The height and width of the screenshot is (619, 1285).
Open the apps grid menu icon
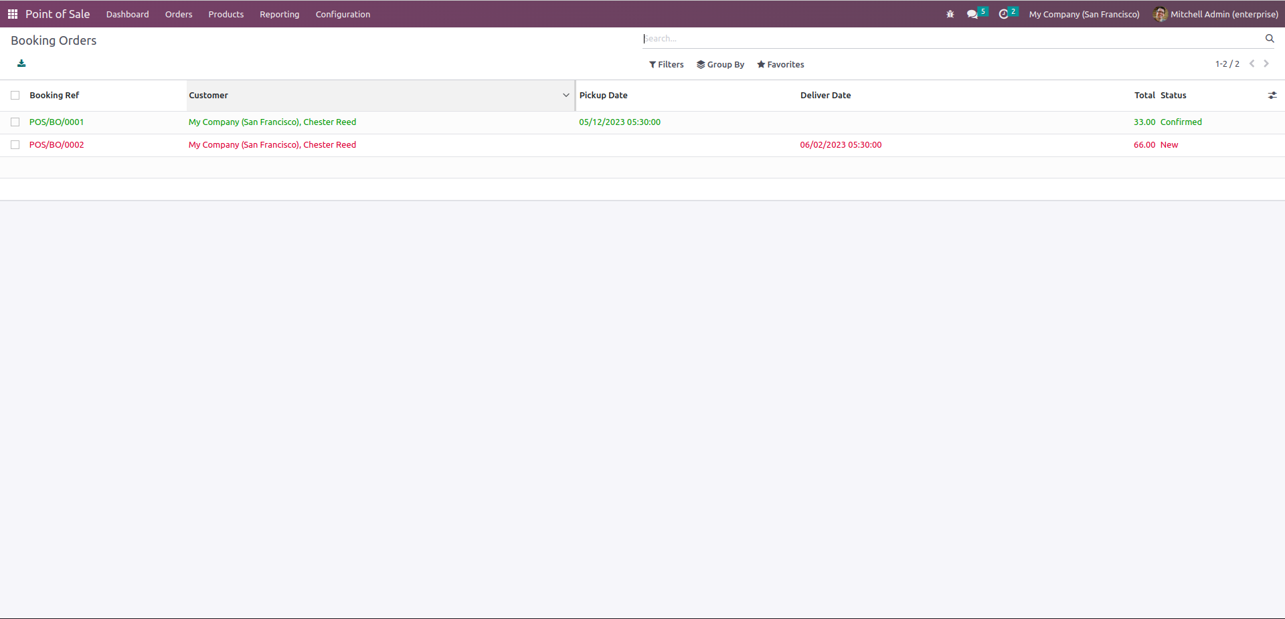[12, 14]
